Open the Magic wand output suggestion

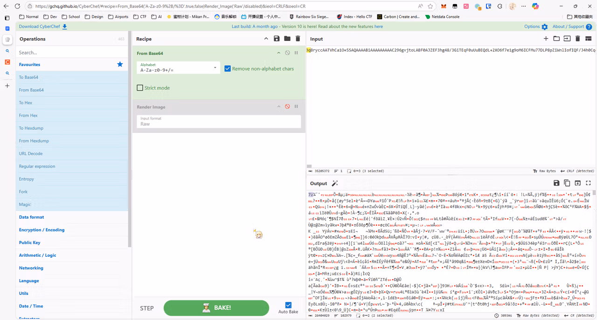(334, 183)
